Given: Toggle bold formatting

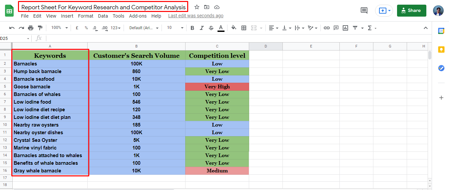Looking at the screenshot, I should click(x=192, y=28).
